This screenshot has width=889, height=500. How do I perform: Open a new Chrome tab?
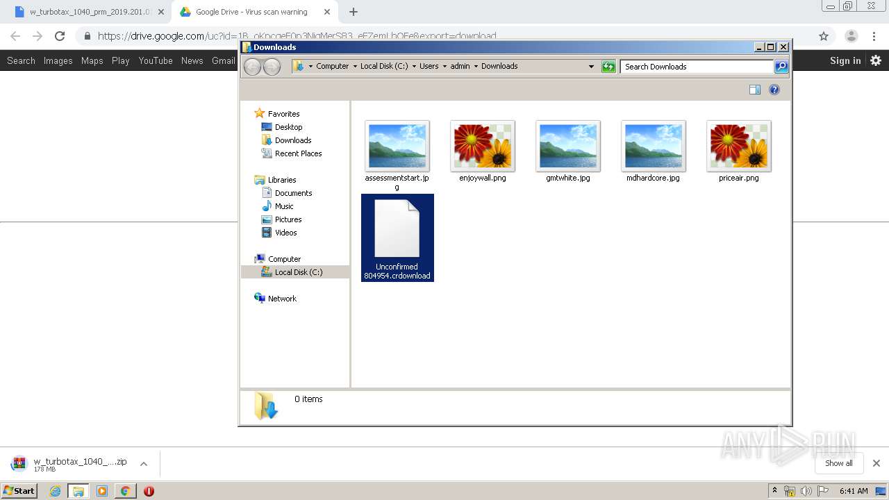point(354,12)
